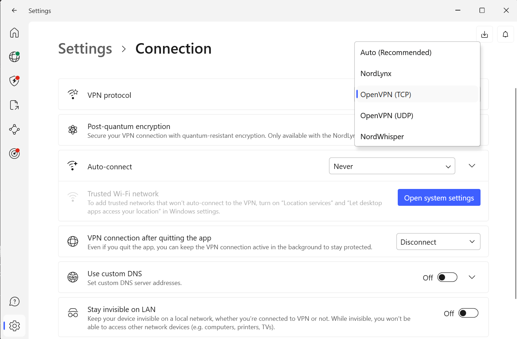Click the Settings breadcrumb link
Image resolution: width=517 pixels, height=339 pixels.
click(85, 49)
